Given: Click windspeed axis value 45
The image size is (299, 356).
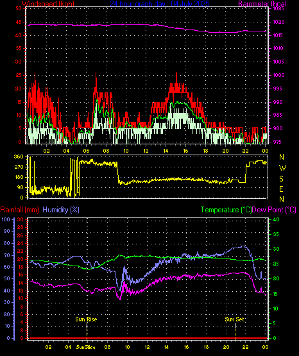Looking at the screenshot, I should [x=19, y=22].
